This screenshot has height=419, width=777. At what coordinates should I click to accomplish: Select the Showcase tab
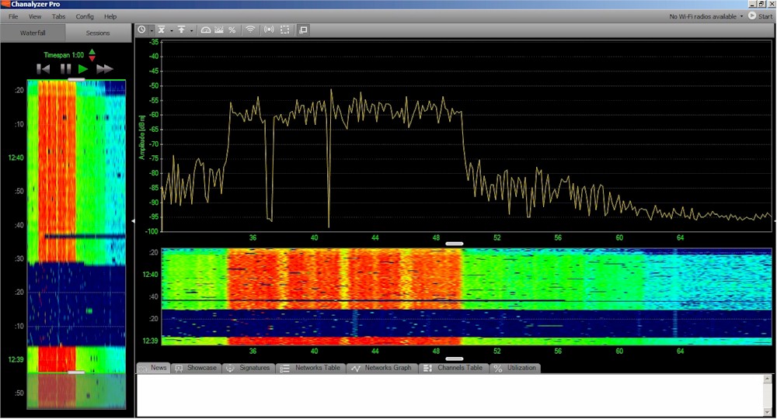tap(197, 368)
